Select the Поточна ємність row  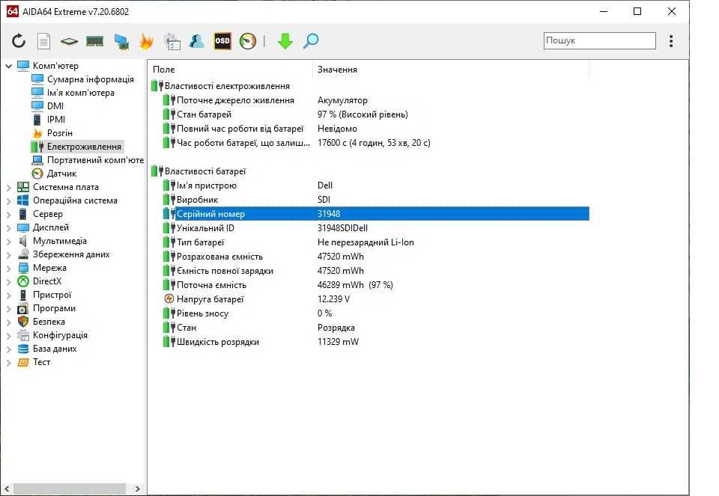[369, 285]
